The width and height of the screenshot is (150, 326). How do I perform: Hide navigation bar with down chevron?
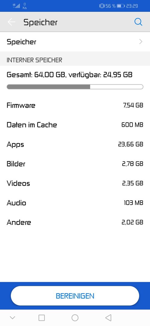coord(12,318)
